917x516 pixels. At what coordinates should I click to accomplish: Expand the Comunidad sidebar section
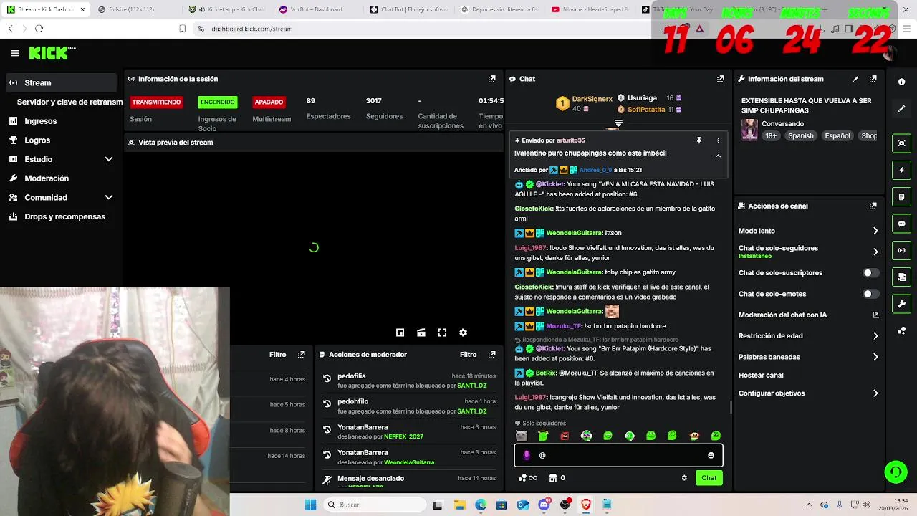(x=109, y=197)
